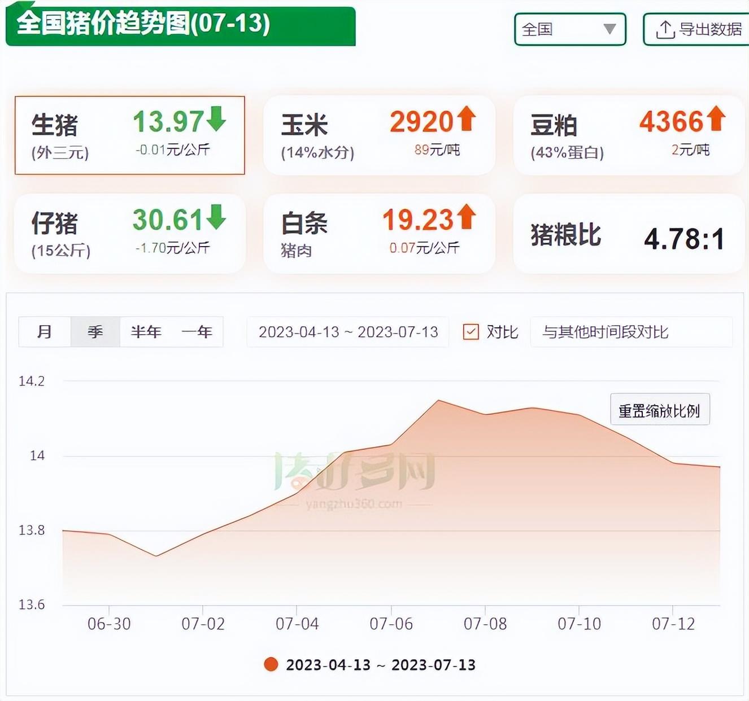Click the 13.6 y-axis value
This screenshot has height=701, width=749.
point(32,604)
